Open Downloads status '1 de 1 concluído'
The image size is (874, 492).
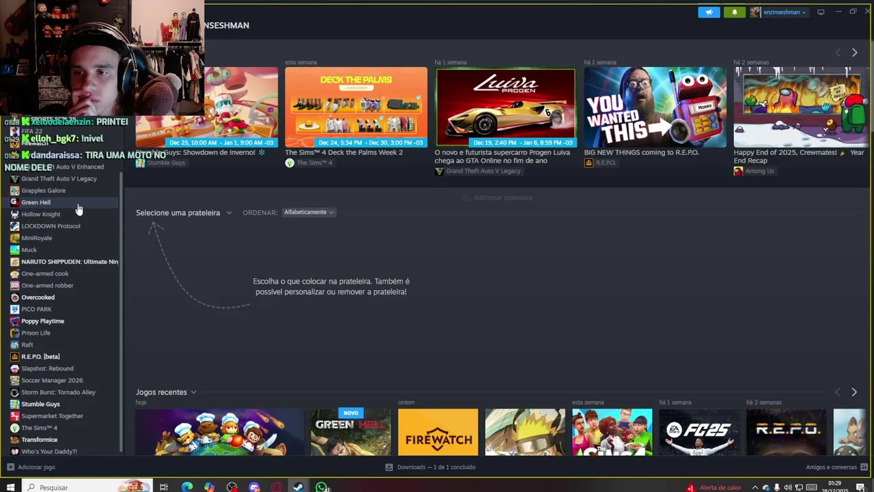[x=430, y=467]
